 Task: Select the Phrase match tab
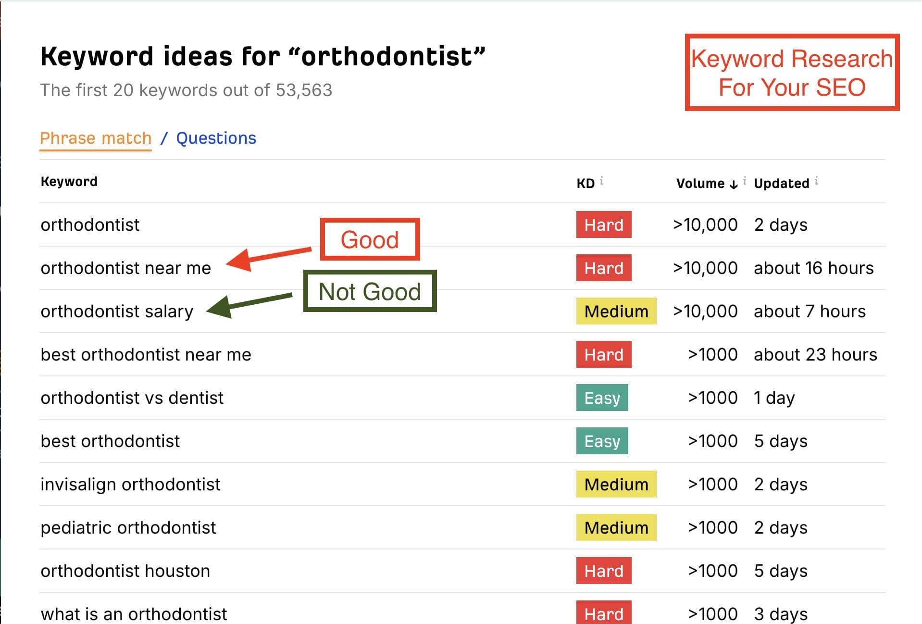click(x=96, y=138)
